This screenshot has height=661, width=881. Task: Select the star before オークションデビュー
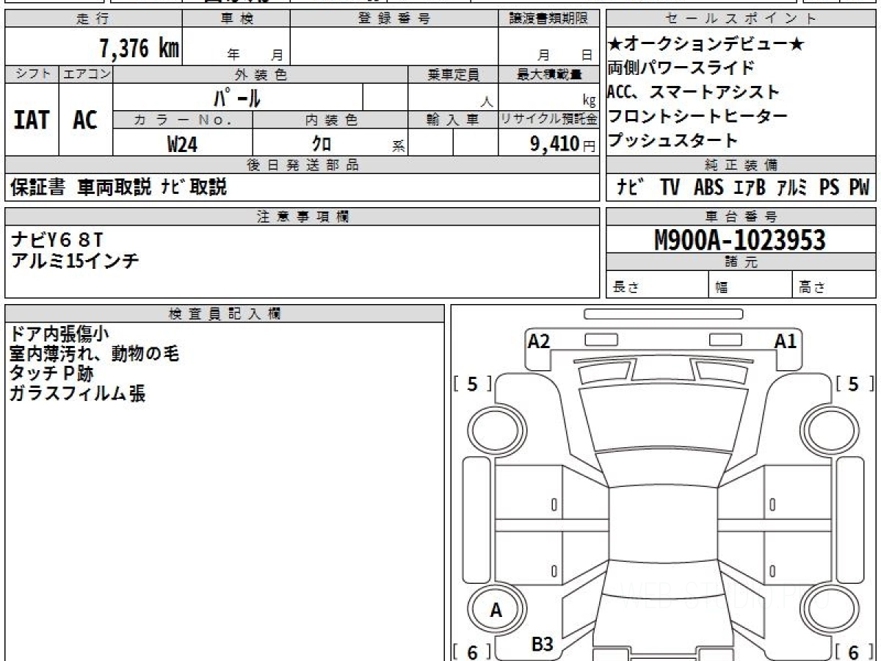click(615, 45)
